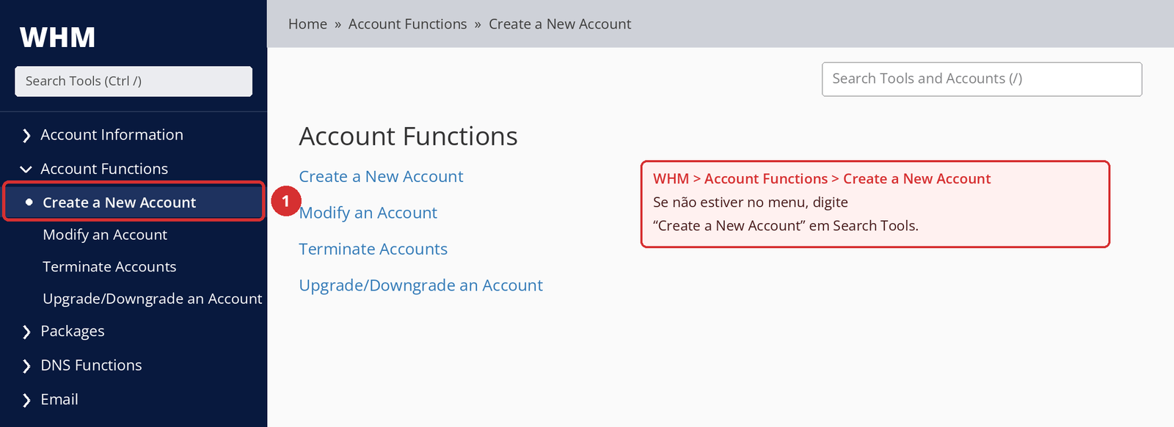The width and height of the screenshot is (1174, 427).
Task: Open Account Information sidebar menu
Action: click(x=112, y=135)
